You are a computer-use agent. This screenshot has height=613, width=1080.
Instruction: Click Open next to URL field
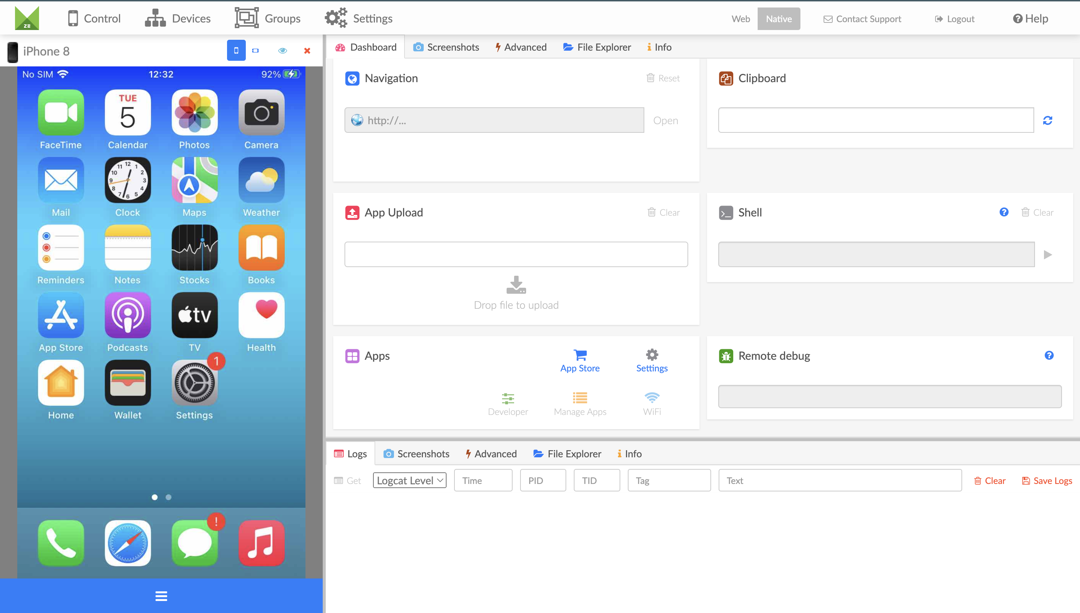pos(665,120)
